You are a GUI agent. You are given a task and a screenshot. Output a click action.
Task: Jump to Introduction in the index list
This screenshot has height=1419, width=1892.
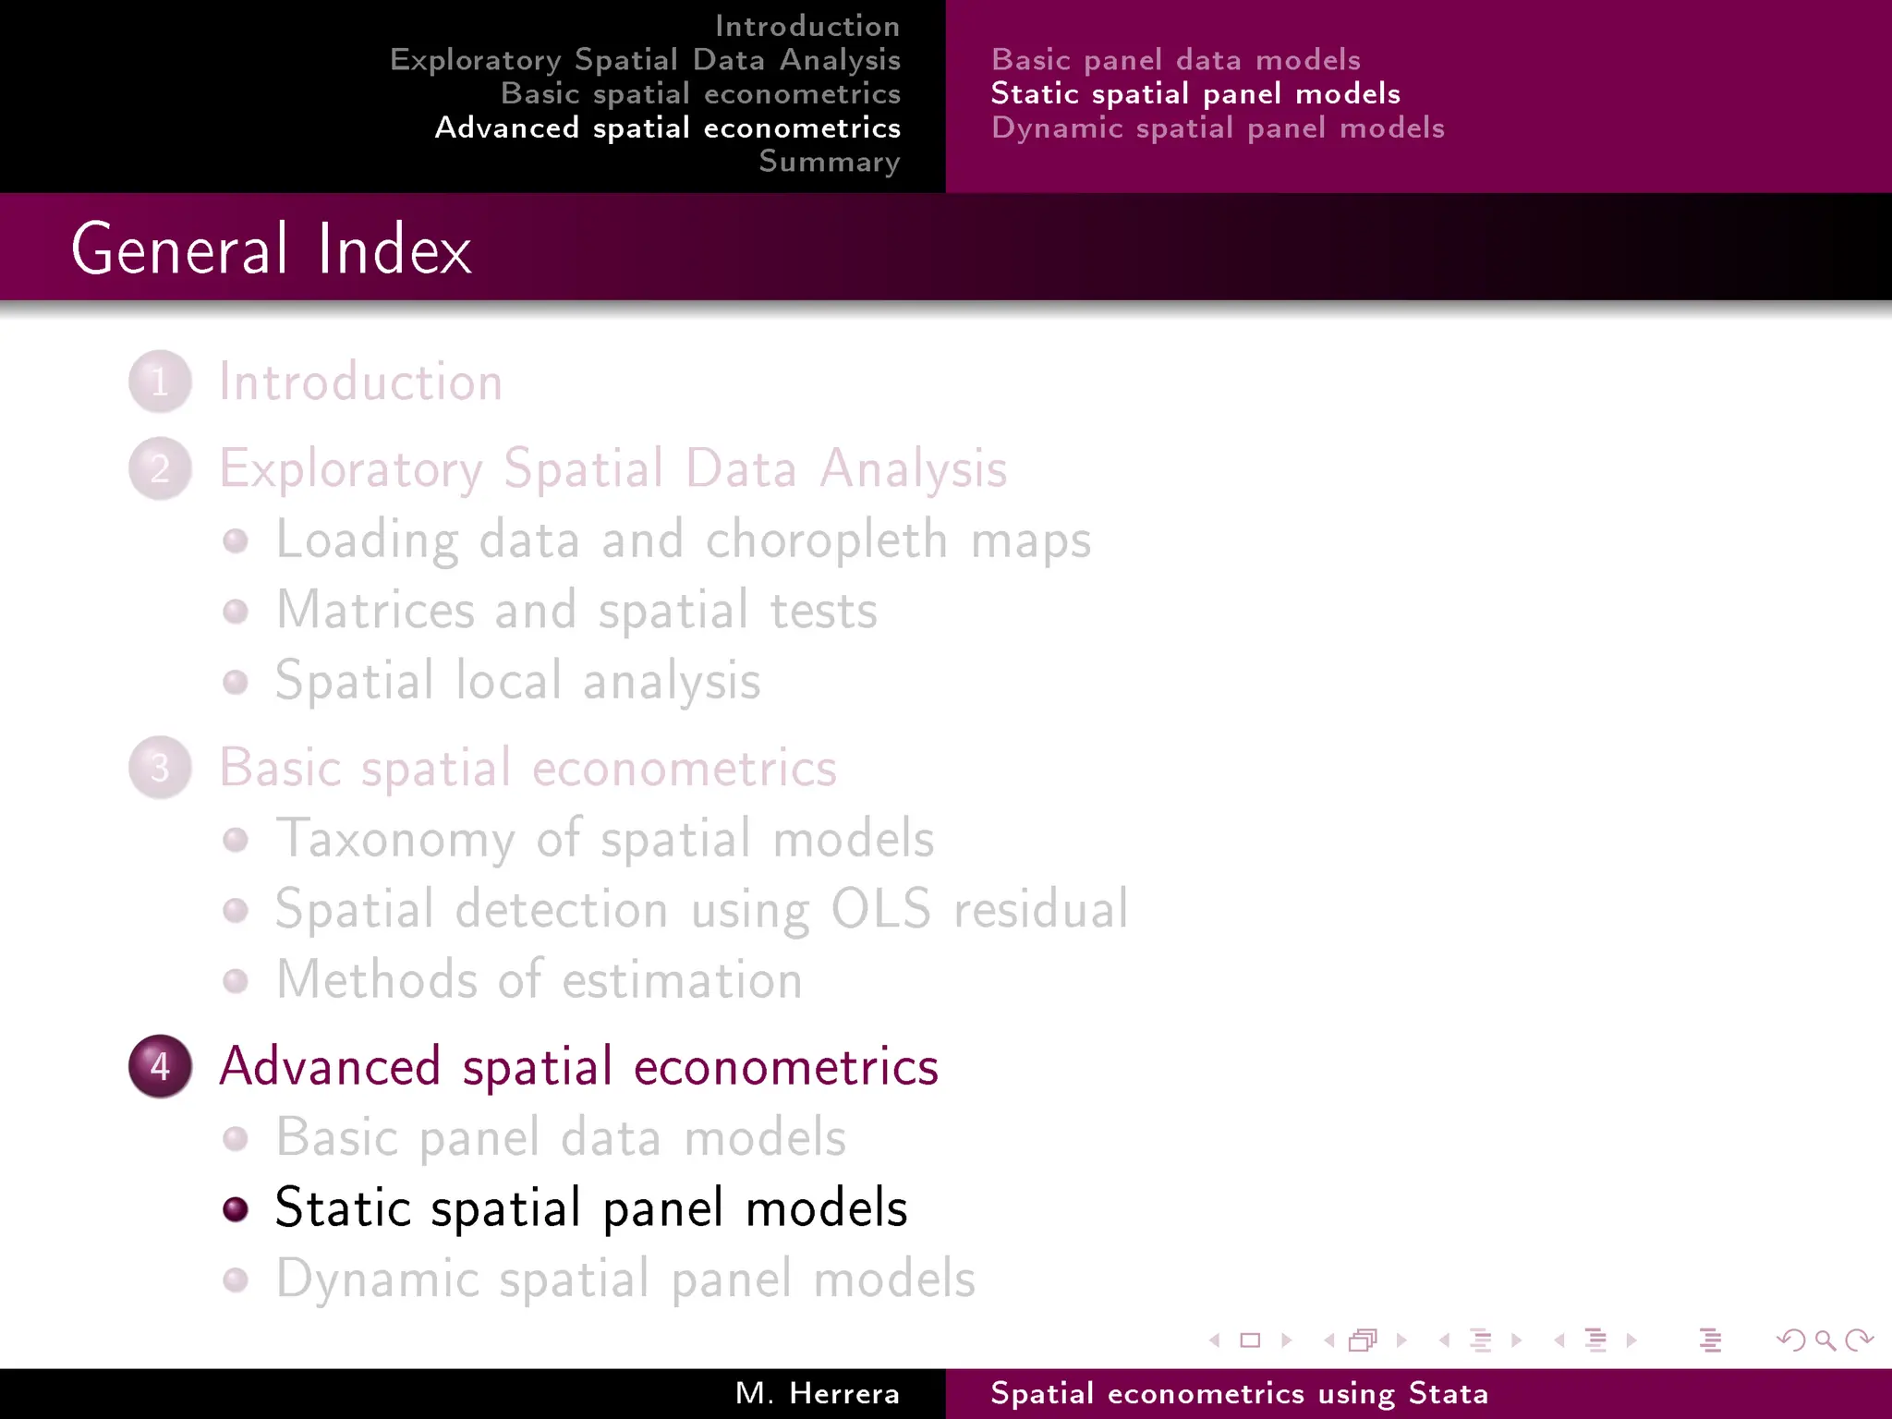tap(361, 382)
